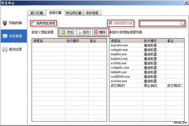Switch to the 窗口拦截 tab
This screenshot has height=126, width=189.
coord(37,13)
